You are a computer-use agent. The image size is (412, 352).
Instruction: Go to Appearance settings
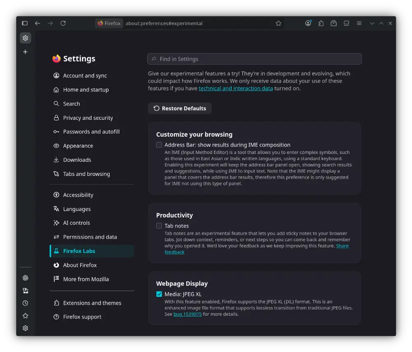click(x=92, y=146)
